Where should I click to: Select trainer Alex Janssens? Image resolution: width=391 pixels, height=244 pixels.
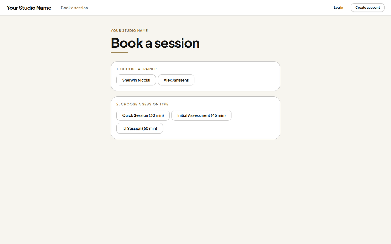pos(176,80)
